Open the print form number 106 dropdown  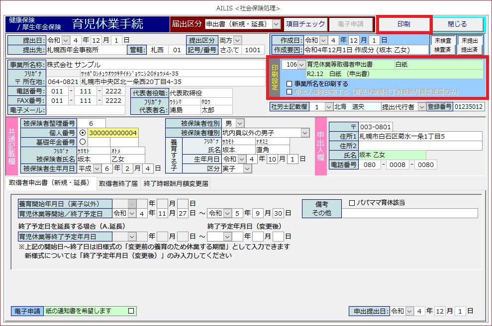point(300,65)
